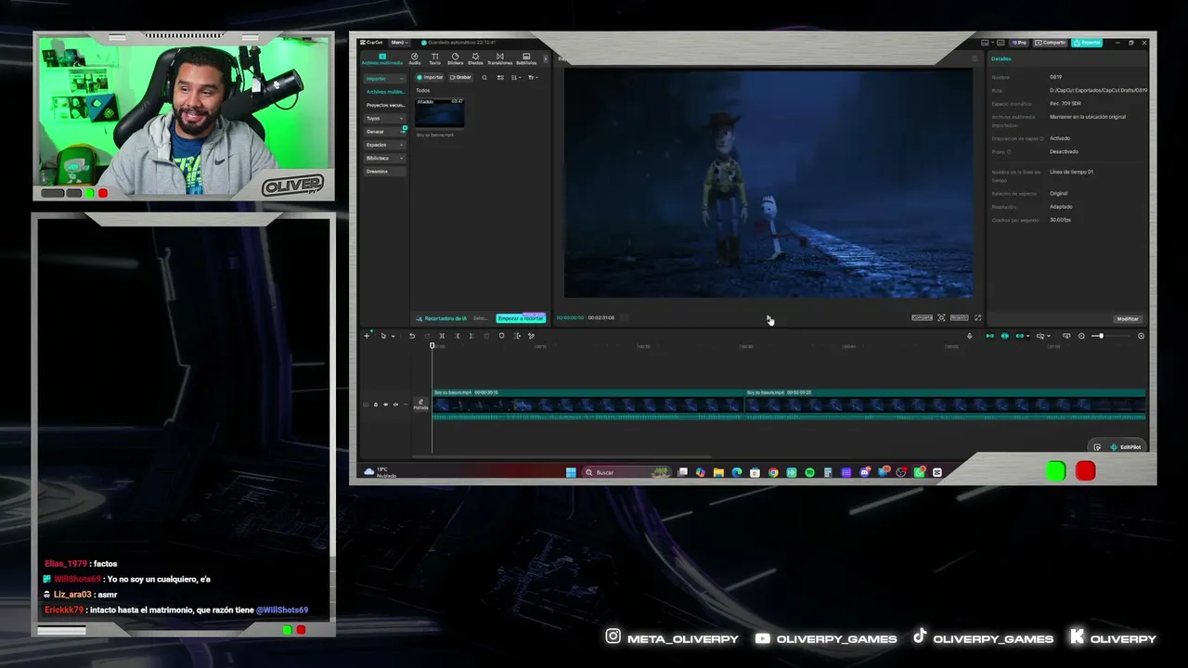Viewport: 1188px width, 668px height.
Task: Select the 'Soy su basura.mp4' media thumbnail
Action: (x=439, y=112)
